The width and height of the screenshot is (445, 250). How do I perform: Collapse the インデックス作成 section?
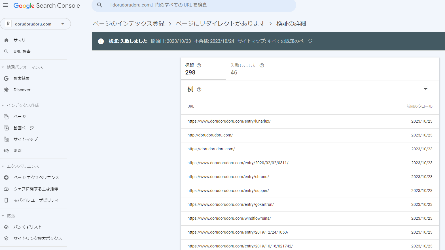[3, 105]
